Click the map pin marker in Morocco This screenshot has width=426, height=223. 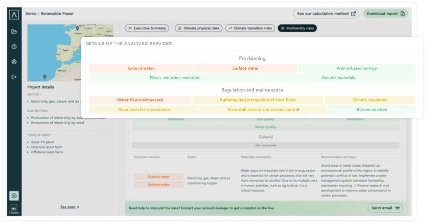[x=45, y=77]
